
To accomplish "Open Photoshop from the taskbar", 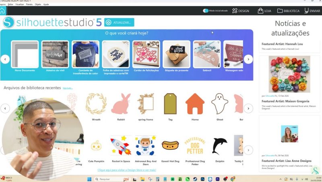I will 202,179.
